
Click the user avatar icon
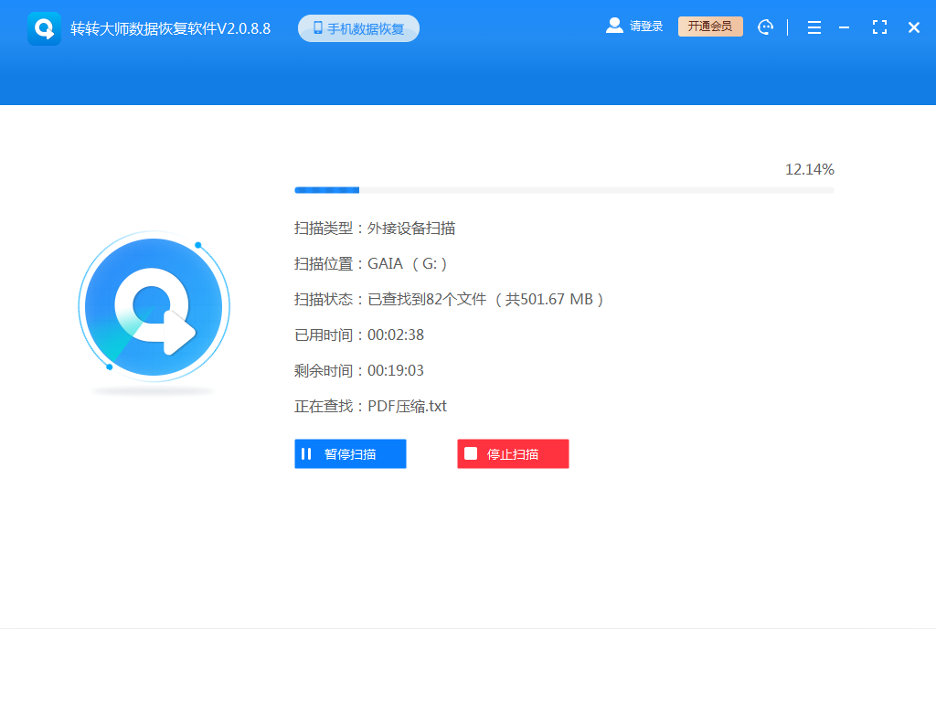click(614, 26)
